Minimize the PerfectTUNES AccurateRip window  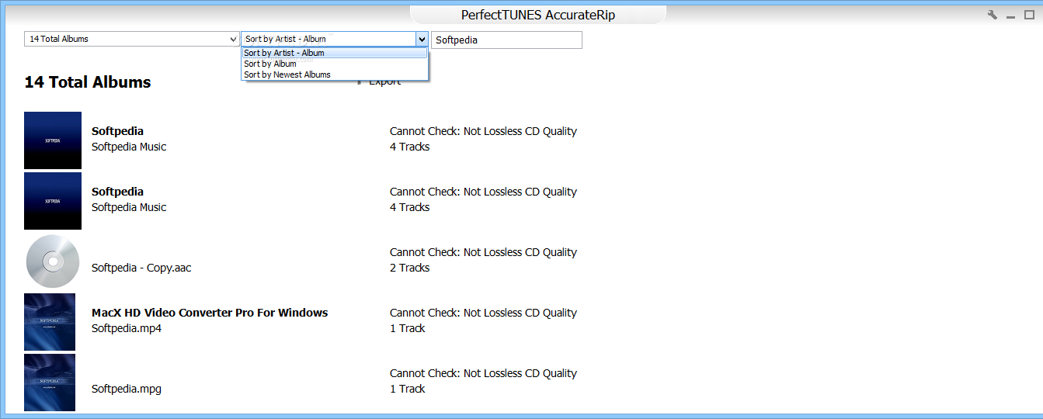[x=1010, y=16]
